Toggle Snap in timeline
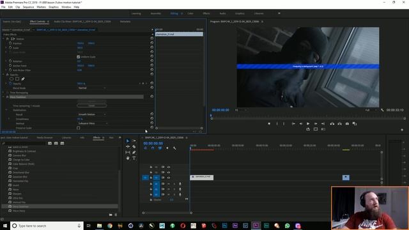 [x=153, y=148]
